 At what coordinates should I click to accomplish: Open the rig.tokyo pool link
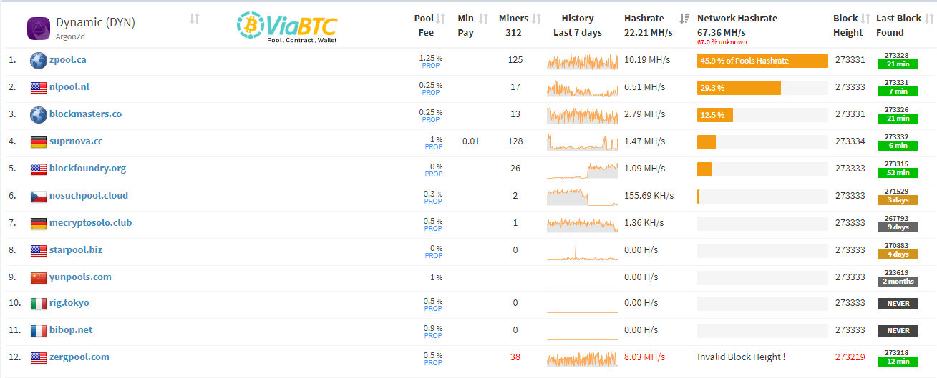(x=69, y=303)
